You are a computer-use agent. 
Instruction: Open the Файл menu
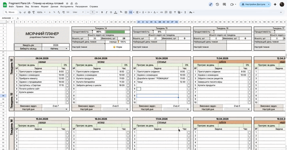tap(11, 6)
